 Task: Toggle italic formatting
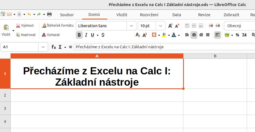click(86, 35)
